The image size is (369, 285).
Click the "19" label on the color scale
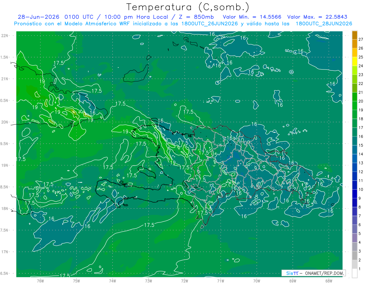click(x=361, y=110)
